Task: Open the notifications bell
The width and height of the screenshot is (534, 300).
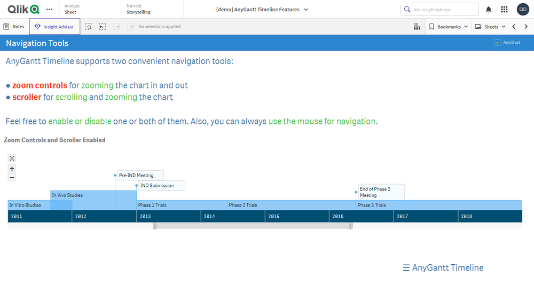Action: (489, 10)
